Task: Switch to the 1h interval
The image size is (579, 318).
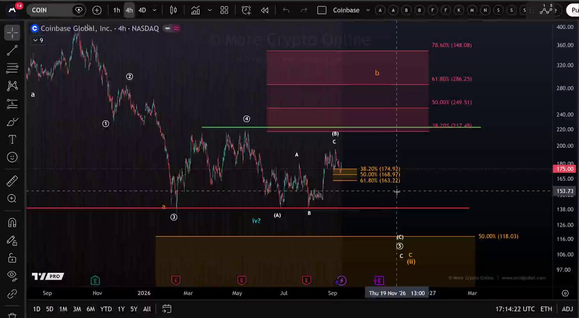Action: pyautogui.click(x=117, y=10)
